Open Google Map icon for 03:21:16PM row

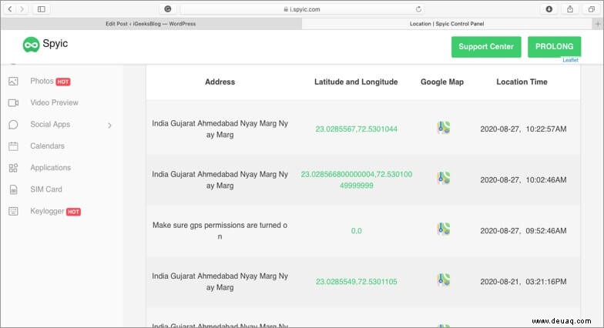pos(444,279)
